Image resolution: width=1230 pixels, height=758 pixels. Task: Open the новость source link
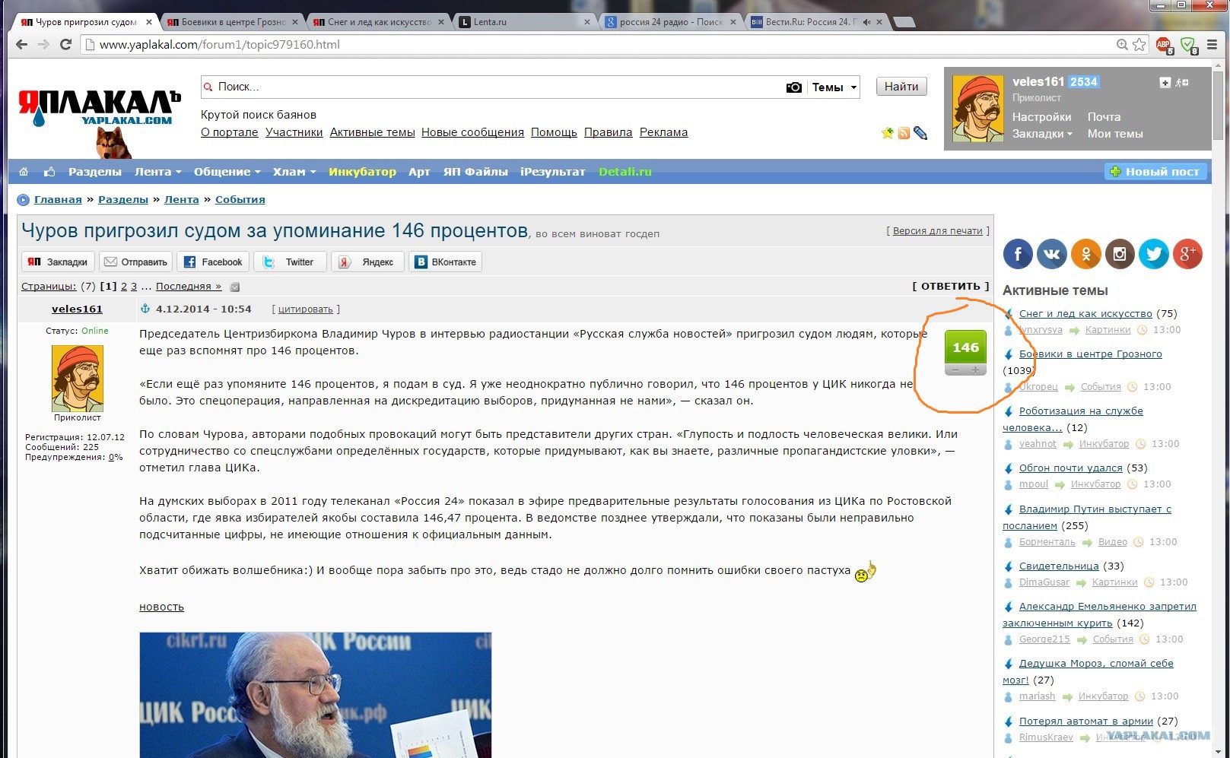click(161, 607)
